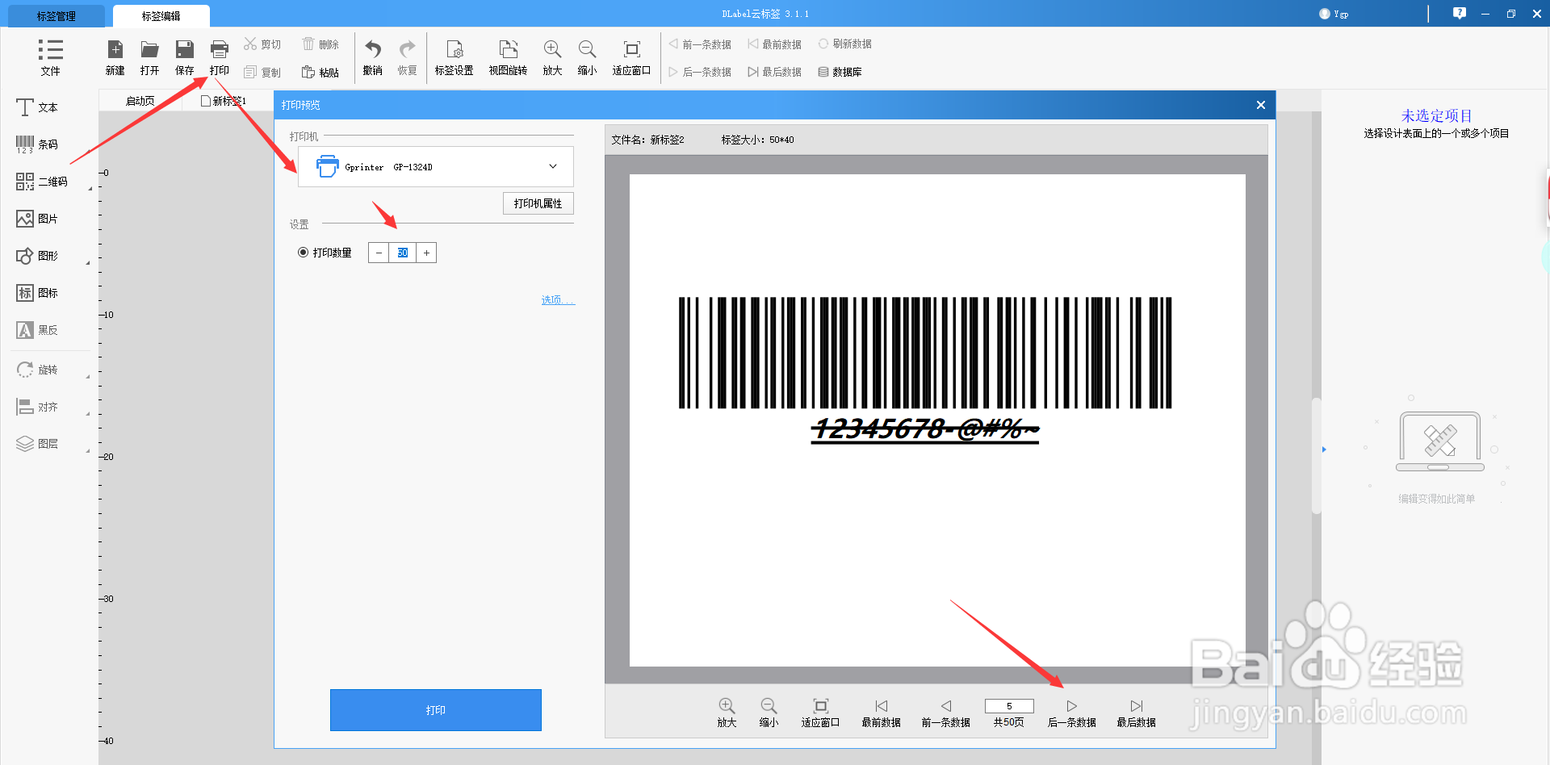Expand the 旋转 tool submenu arrow
This screenshot has height=765, width=1550.
coord(89,377)
